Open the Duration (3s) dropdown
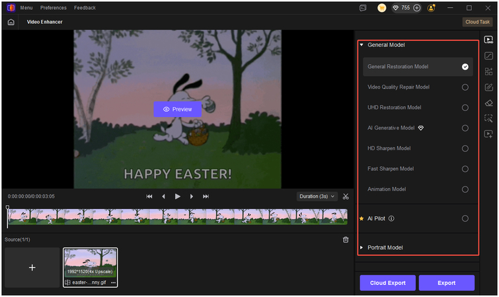The height and width of the screenshot is (297, 499). tap(317, 196)
